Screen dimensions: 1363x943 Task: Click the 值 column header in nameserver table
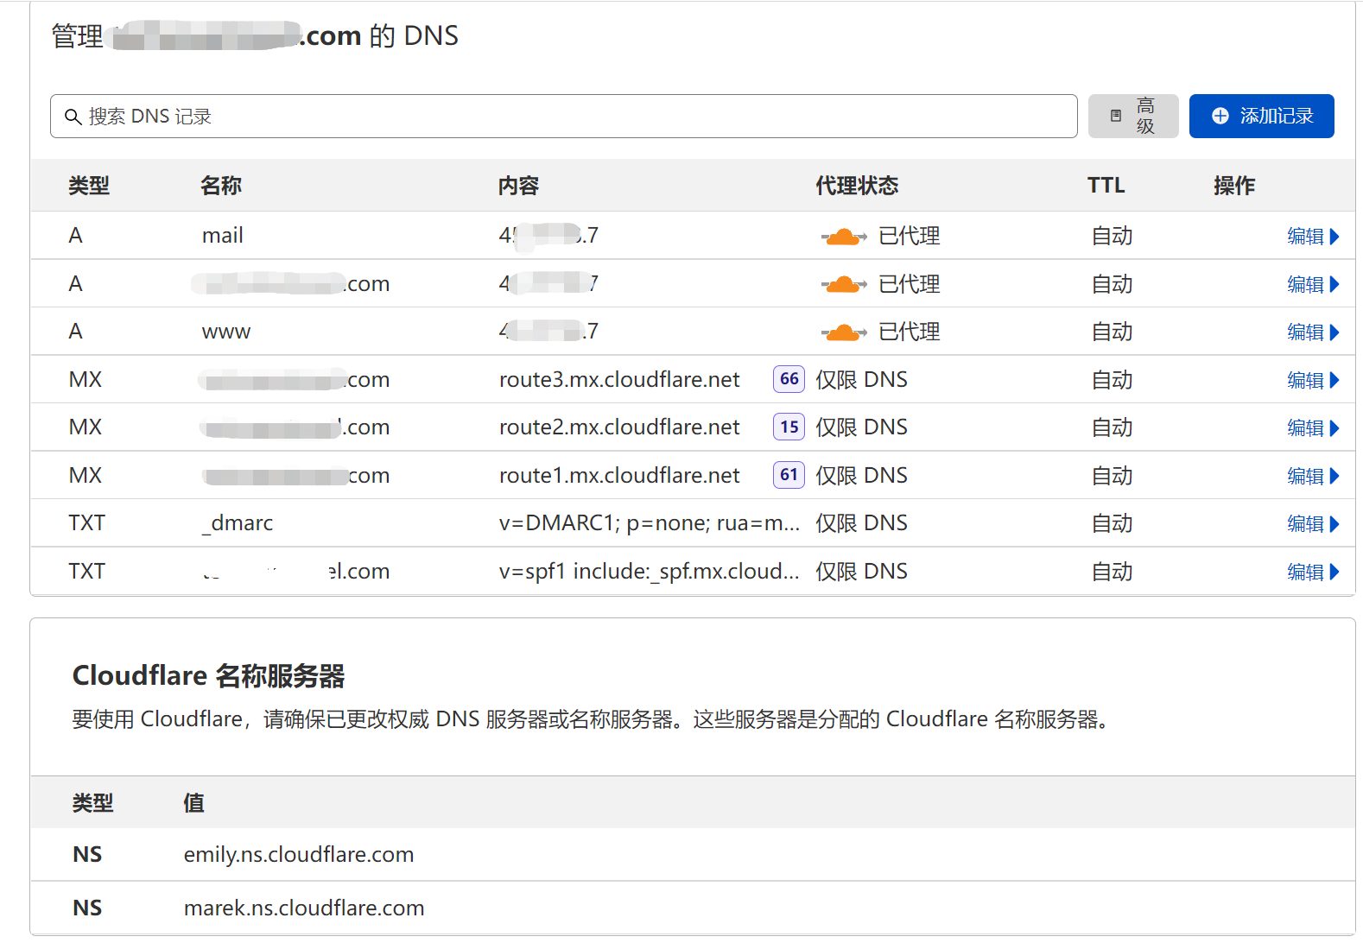pos(194,803)
